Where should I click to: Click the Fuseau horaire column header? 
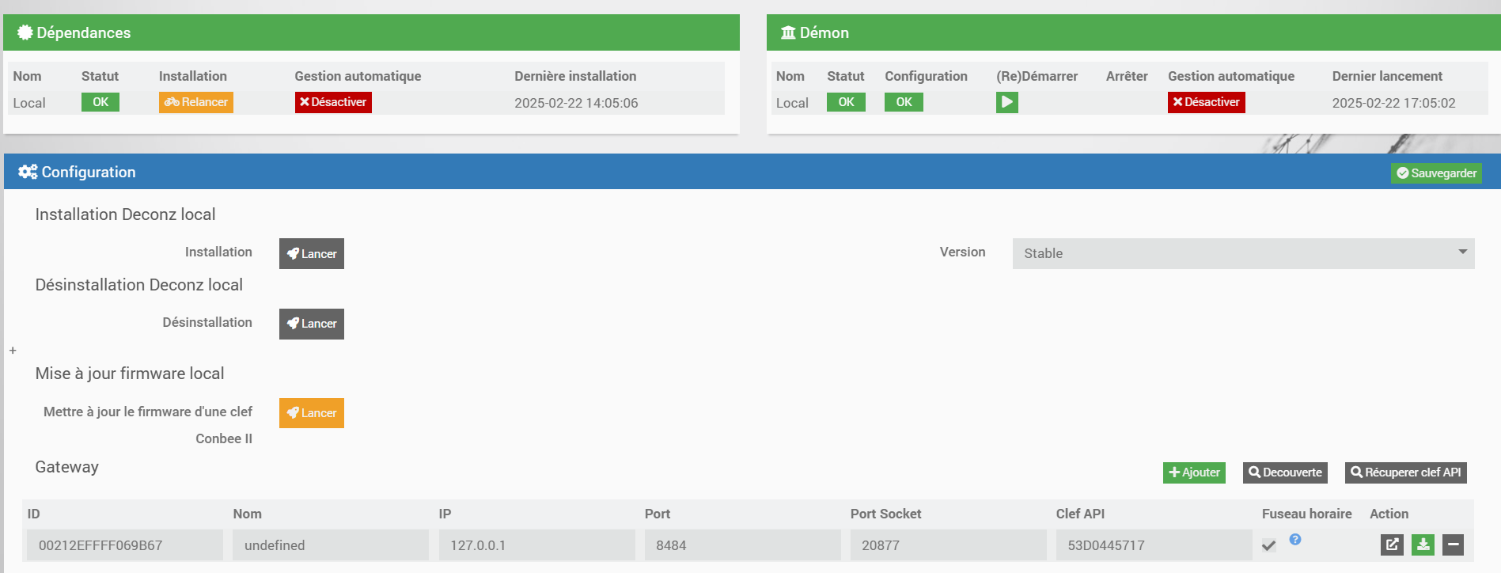click(1306, 514)
